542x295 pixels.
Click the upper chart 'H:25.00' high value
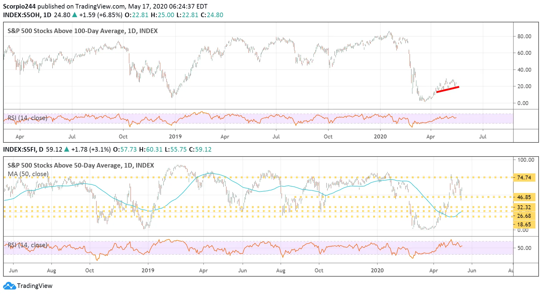(162, 15)
